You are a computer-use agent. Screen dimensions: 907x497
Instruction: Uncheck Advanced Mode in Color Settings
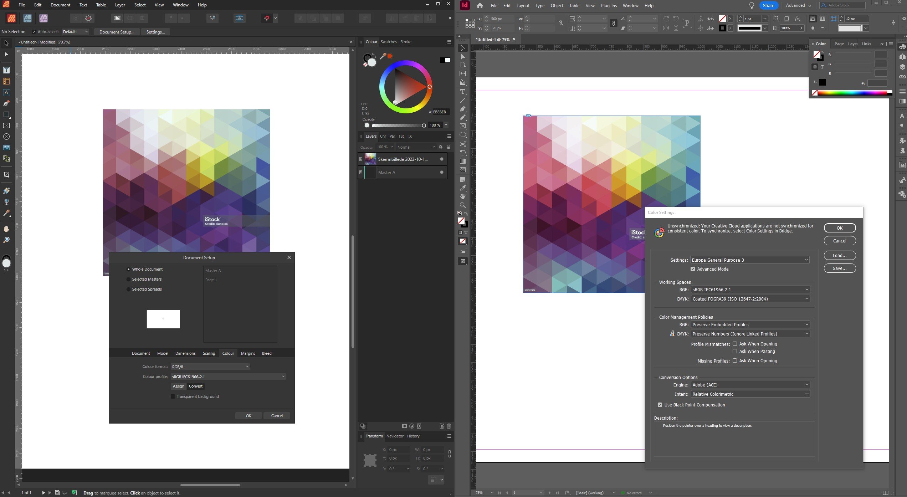click(x=693, y=269)
